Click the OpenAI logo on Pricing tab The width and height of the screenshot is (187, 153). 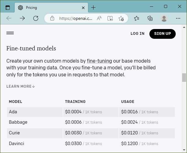tap(20, 8)
